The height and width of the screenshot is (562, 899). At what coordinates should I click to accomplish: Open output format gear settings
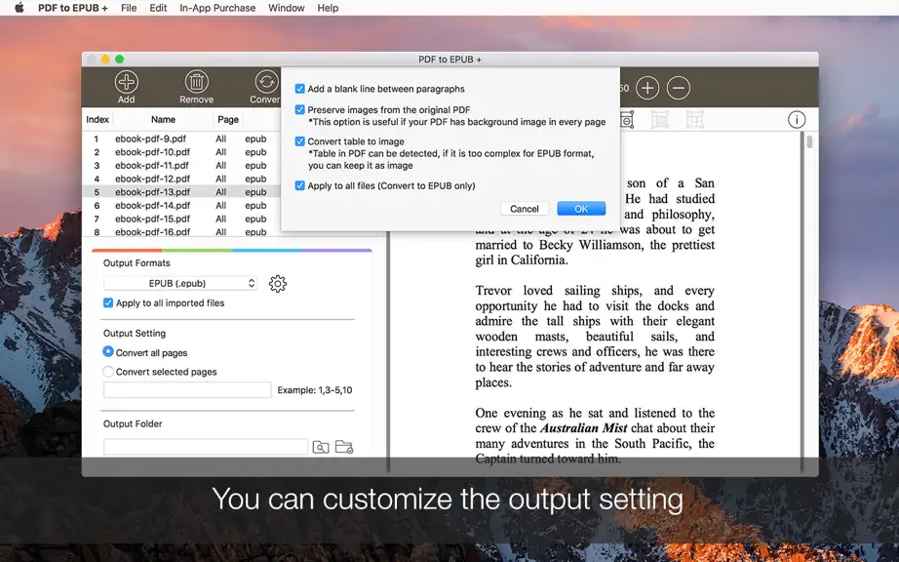tap(278, 283)
